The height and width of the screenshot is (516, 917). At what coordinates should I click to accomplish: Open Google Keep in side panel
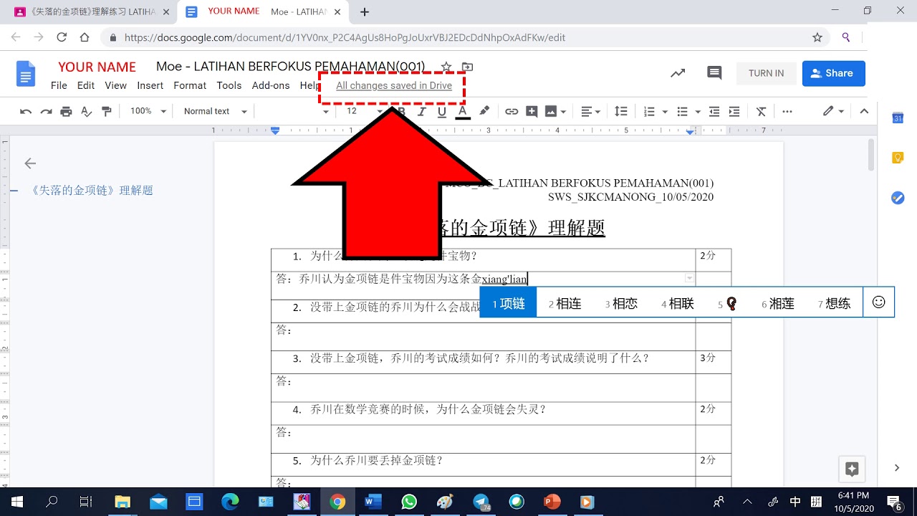pos(898,158)
